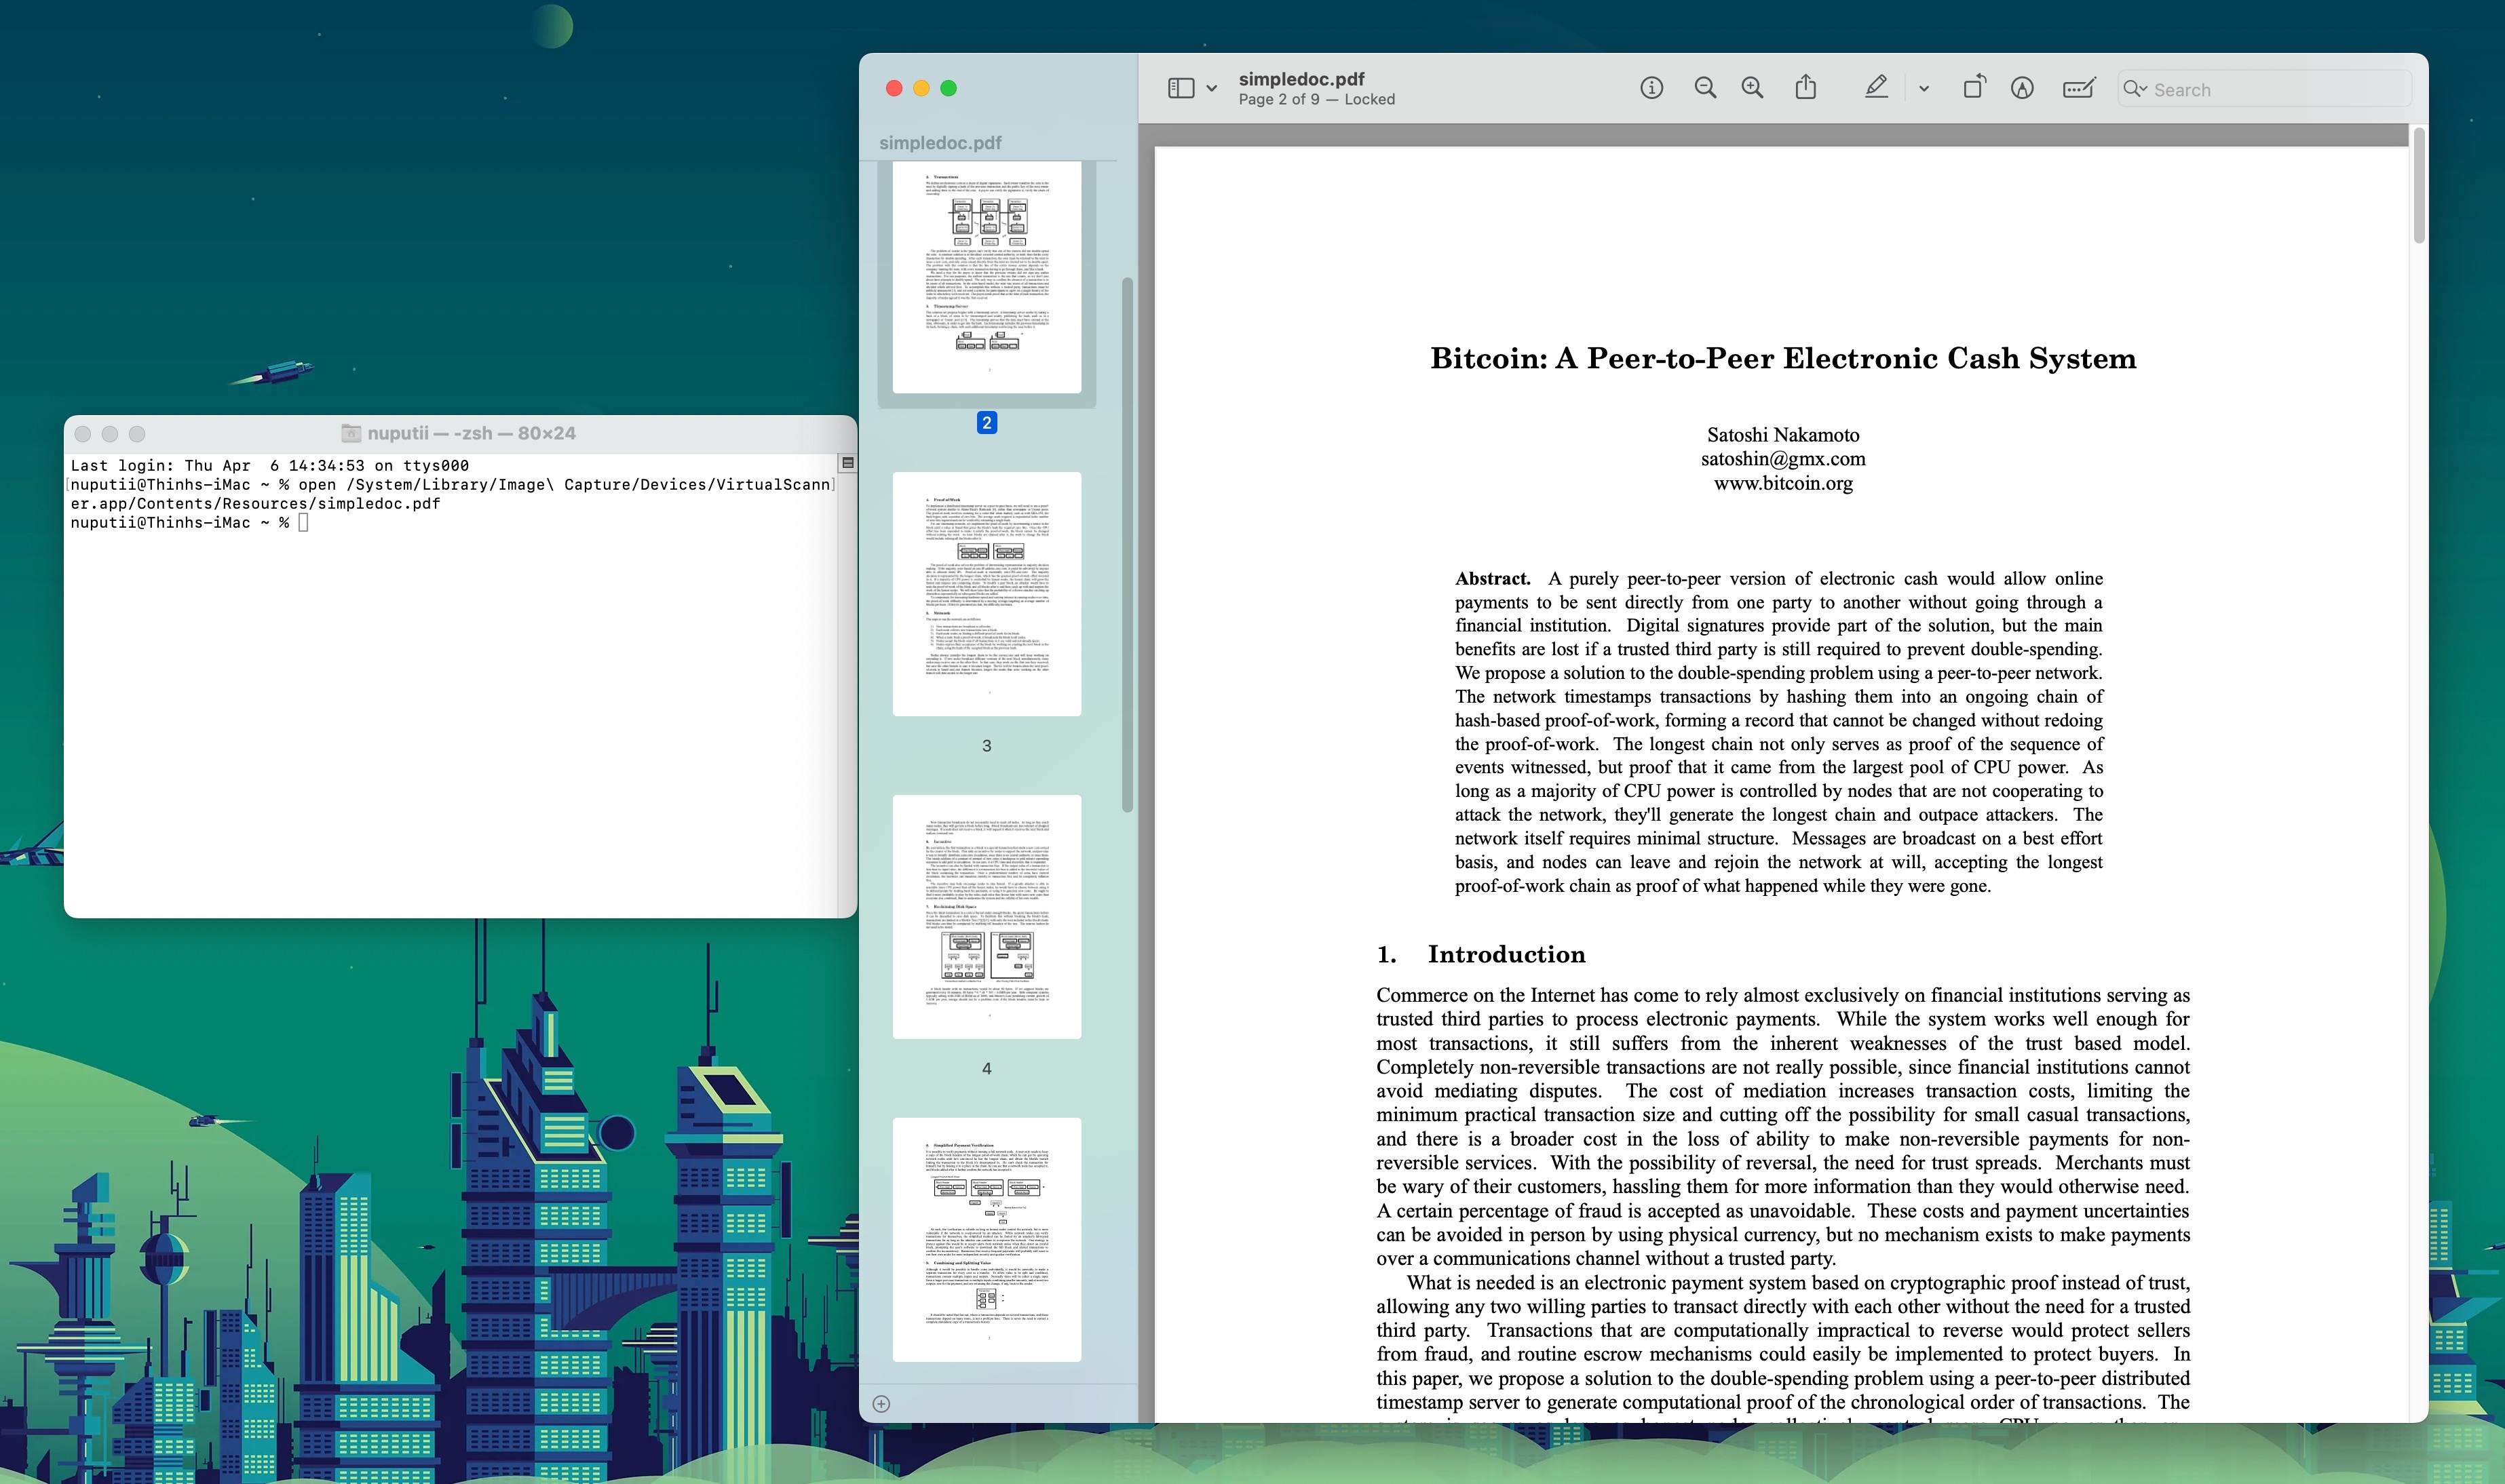
Task: Click the Zoom In magnifier icon
Action: click(1753, 88)
